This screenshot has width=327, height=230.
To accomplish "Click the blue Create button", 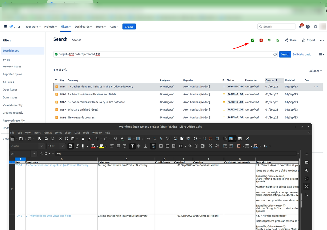I will 129,27.
